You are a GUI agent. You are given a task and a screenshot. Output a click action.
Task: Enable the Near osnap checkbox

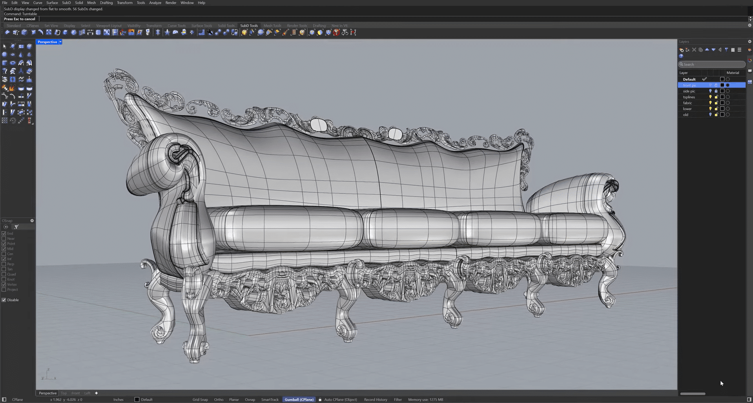(4, 239)
